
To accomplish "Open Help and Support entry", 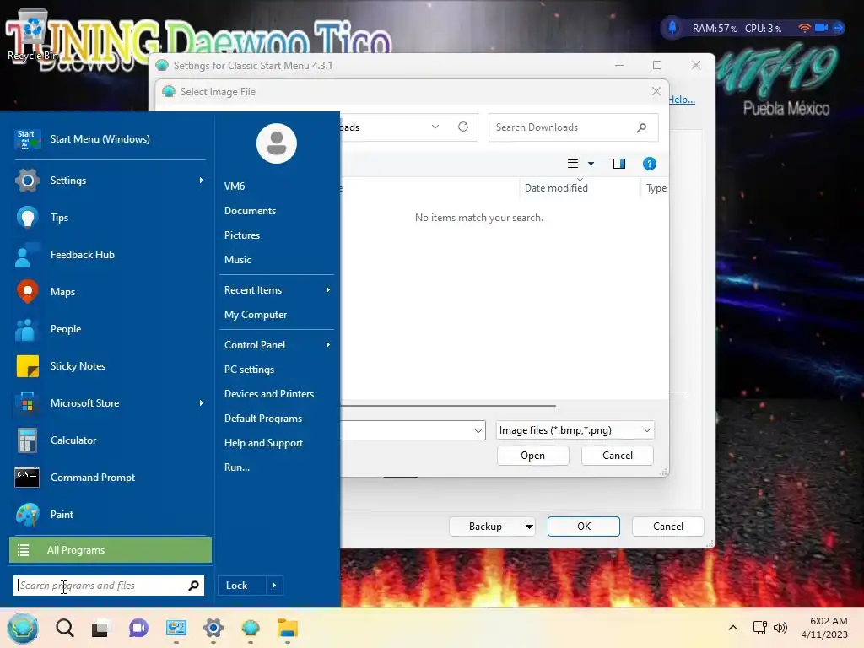I will tap(263, 443).
